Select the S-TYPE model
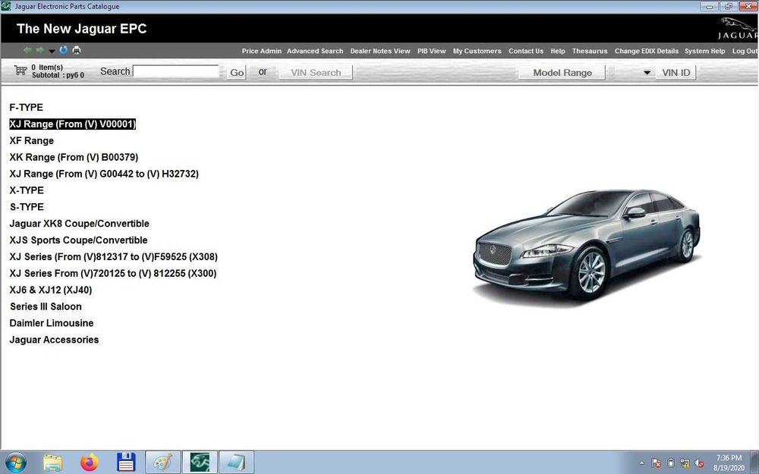The height and width of the screenshot is (474, 759). (x=27, y=207)
